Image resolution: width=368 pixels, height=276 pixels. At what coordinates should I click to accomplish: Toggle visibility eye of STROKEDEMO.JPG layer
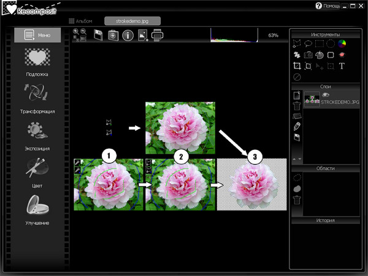[x=326, y=95]
